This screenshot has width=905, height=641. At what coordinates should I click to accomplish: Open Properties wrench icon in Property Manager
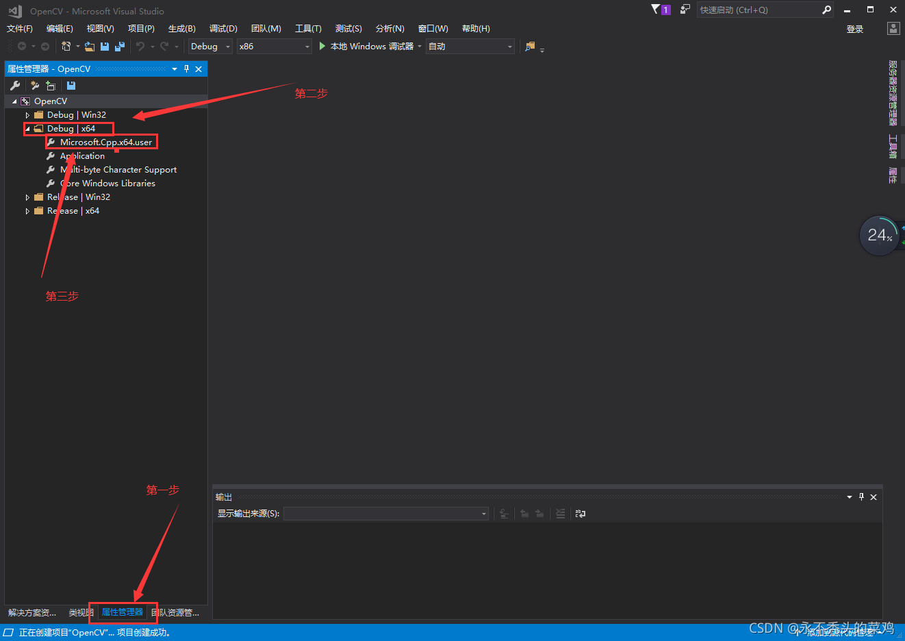coord(15,86)
